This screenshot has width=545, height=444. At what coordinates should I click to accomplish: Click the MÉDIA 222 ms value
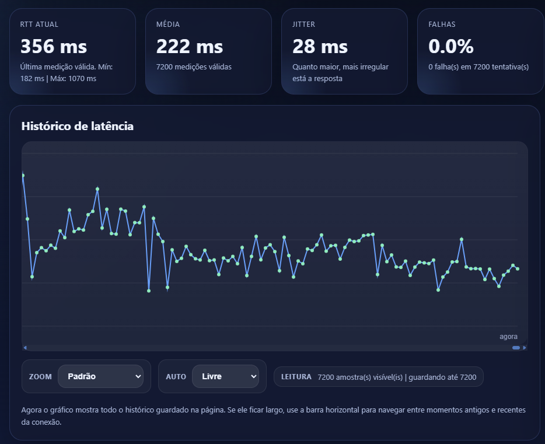point(190,46)
